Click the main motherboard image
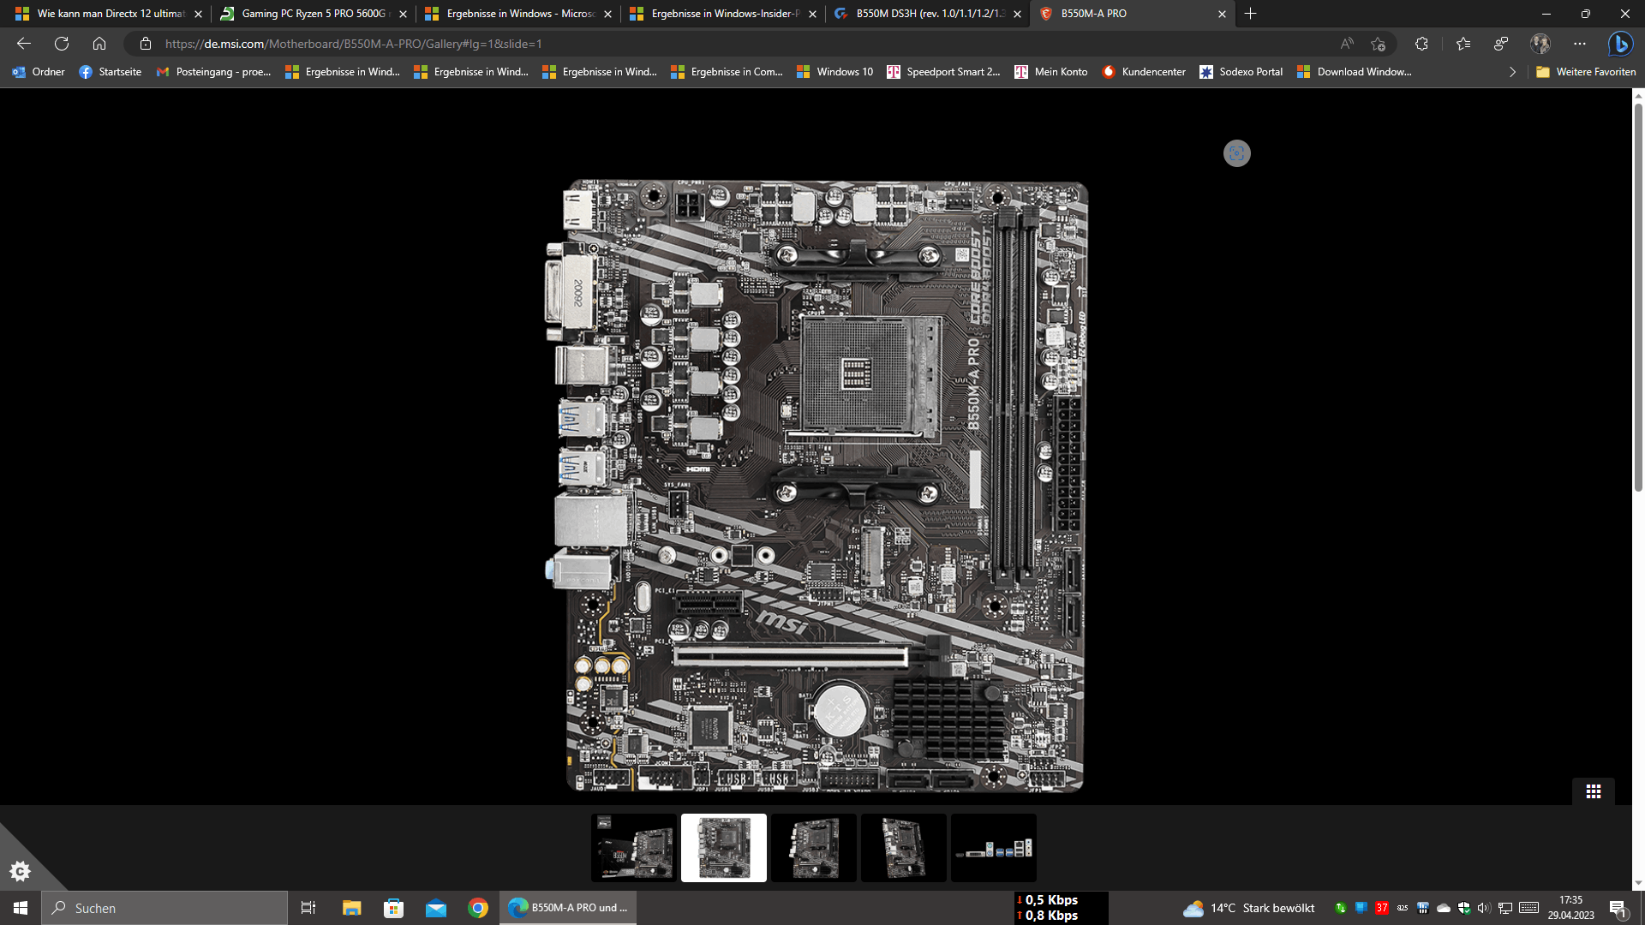 (817, 486)
